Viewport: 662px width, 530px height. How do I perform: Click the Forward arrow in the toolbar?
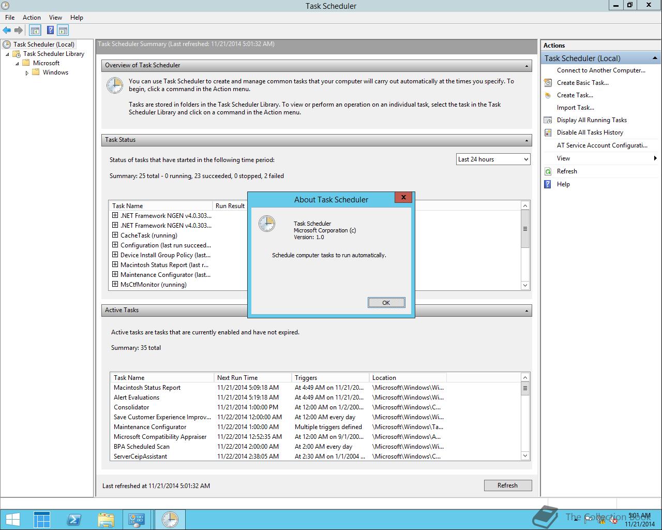[19, 31]
